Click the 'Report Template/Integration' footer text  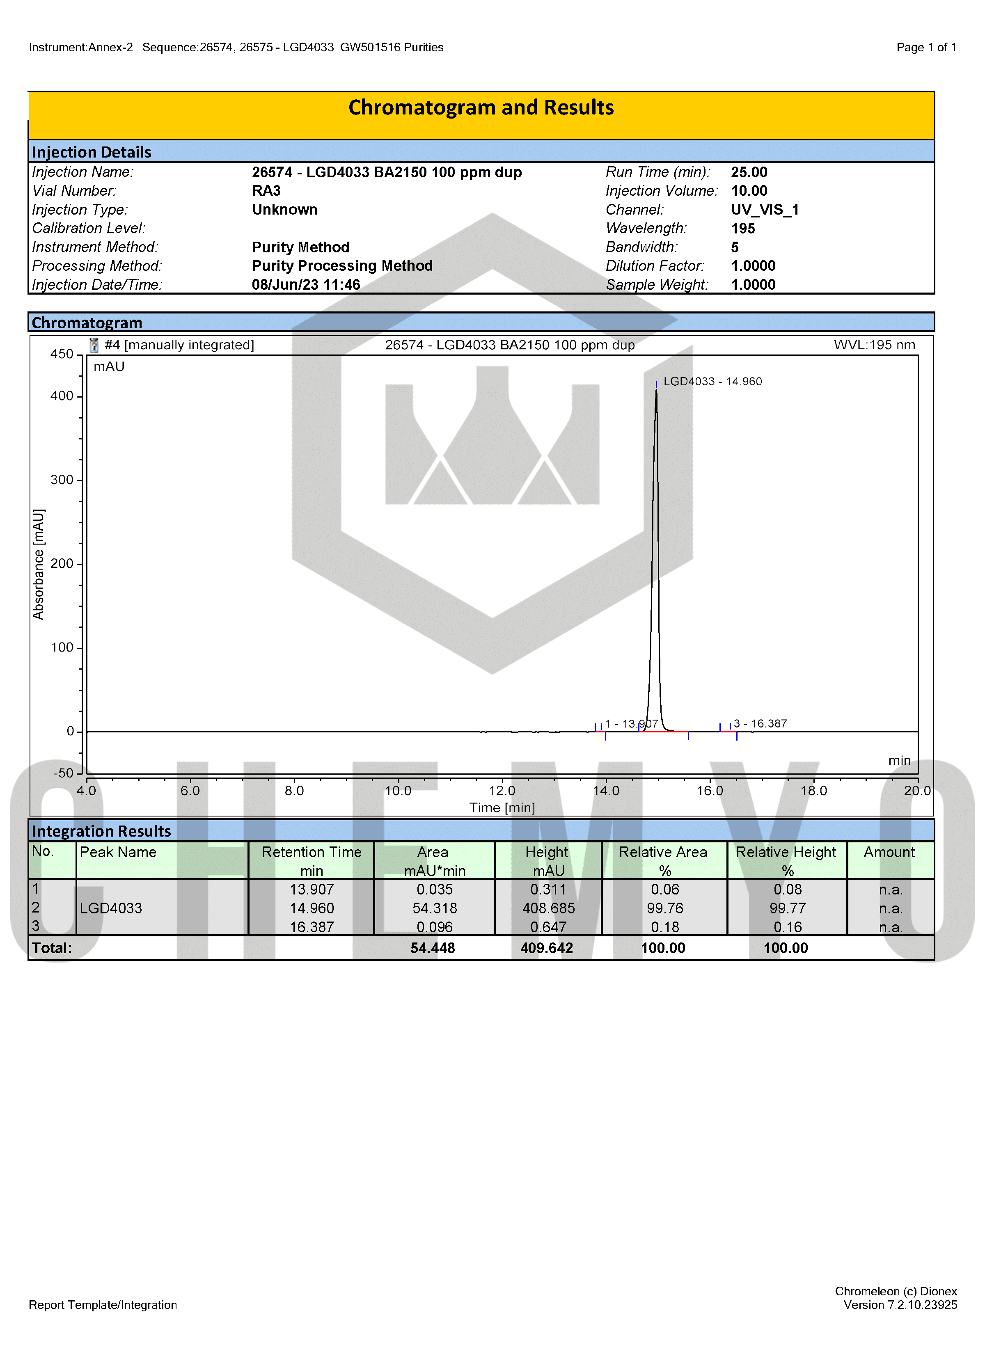coord(103,1305)
